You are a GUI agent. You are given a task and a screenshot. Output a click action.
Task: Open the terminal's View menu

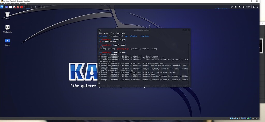(x=117, y=33)
